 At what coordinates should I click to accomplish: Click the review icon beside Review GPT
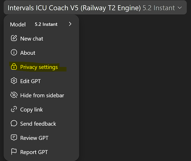14,138
